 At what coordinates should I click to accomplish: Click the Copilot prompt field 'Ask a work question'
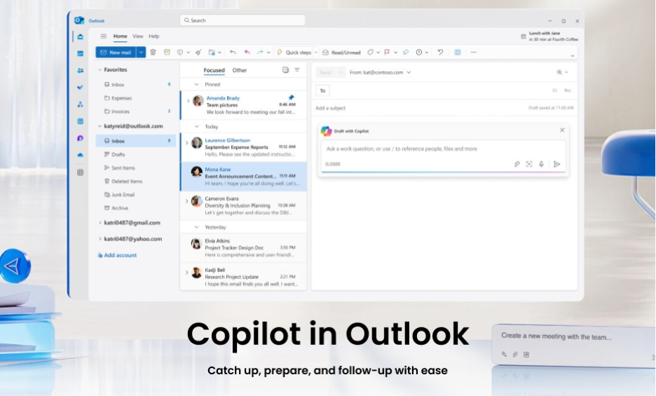[x=443, y=149]
